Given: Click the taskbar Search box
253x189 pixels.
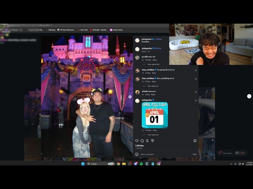Looking at the screenshot, I should point(101,164).
